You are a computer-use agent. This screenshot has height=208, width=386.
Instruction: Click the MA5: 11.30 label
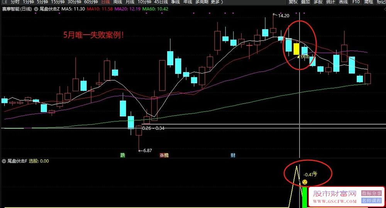pyautogui.click(x=73, y=9)
